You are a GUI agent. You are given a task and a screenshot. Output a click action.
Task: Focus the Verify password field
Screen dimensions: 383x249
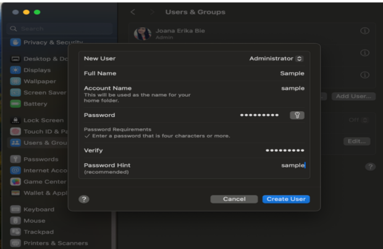coord(194,150)
